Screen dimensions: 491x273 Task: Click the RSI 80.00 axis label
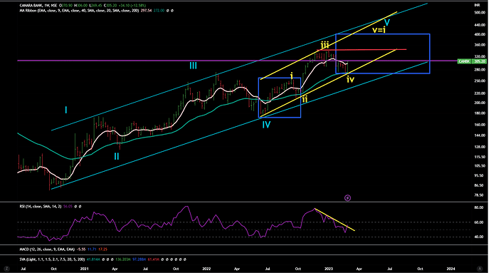coord(480,207)
